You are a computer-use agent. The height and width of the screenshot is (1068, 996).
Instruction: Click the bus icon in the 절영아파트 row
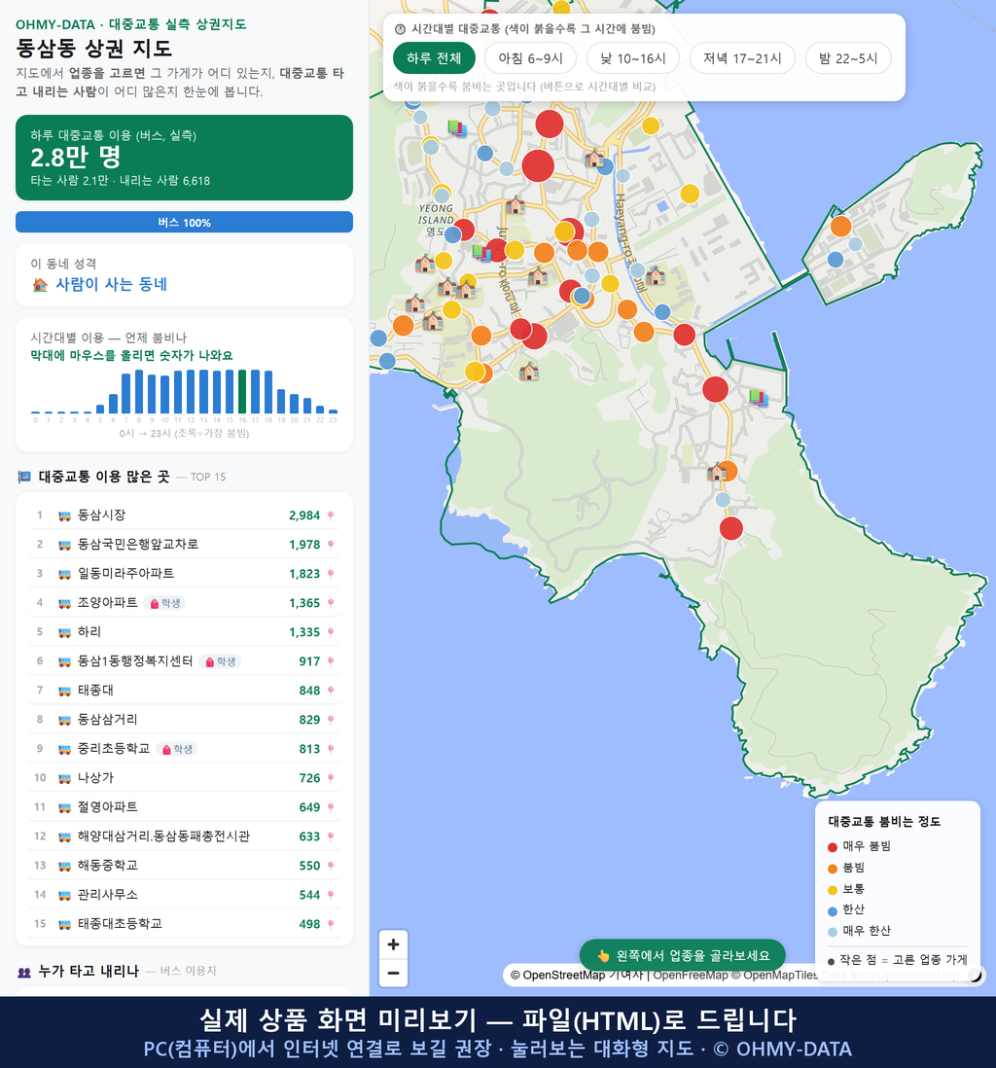point(65,808)
